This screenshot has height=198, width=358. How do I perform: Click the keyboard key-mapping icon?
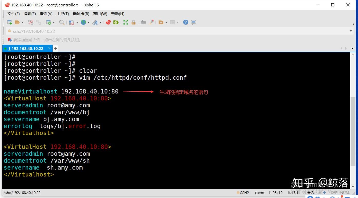click(x=143, y=22)
